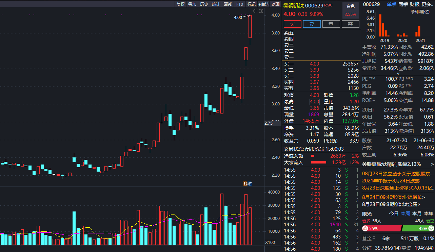The image size is (435, 252).
Task: Select the 本月 sentiment period
Action: point(417,213)
